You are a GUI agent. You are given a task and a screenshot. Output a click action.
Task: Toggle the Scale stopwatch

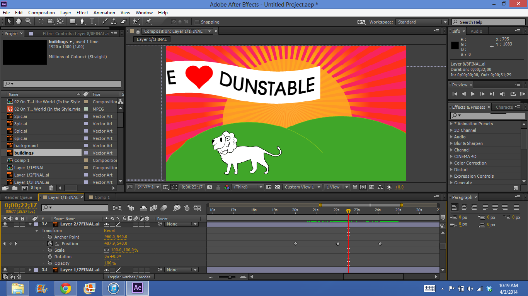pos(50,250)
